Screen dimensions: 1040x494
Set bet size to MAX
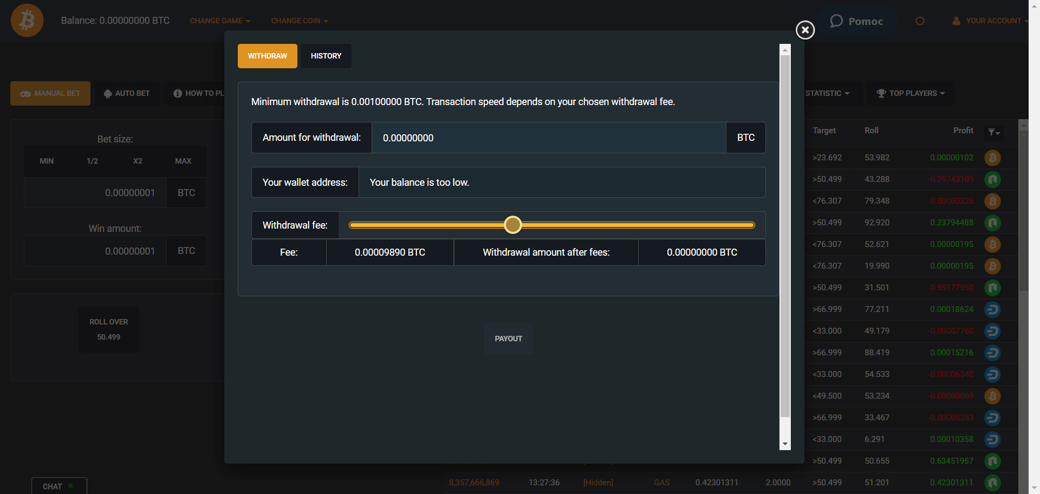(183, 161)
